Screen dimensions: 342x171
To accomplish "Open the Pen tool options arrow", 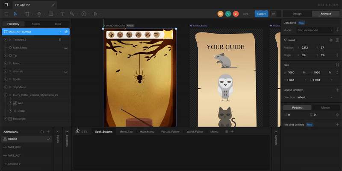I will point(77,14).
